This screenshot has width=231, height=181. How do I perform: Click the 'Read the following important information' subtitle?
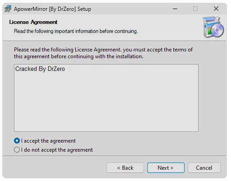click(x=76, y=31)
